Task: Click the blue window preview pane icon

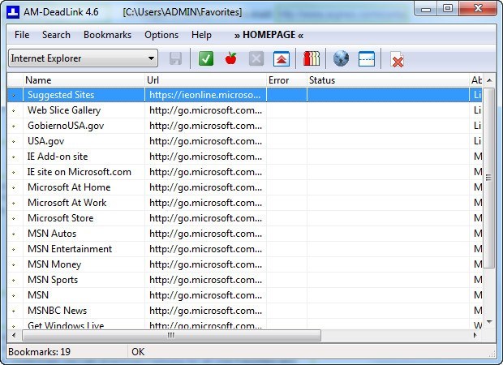Action: point(367,58)
